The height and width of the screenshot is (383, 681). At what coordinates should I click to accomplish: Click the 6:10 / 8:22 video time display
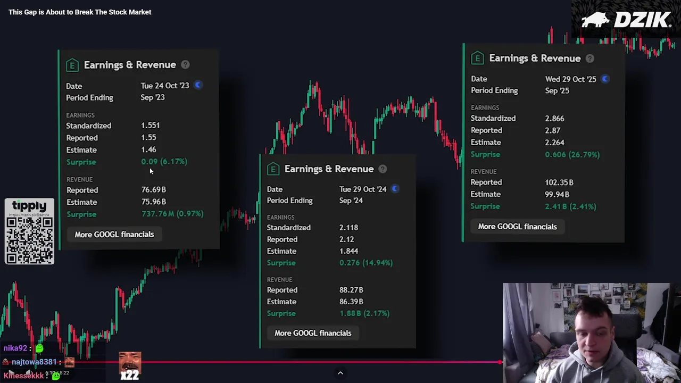[x=57, y=373]
